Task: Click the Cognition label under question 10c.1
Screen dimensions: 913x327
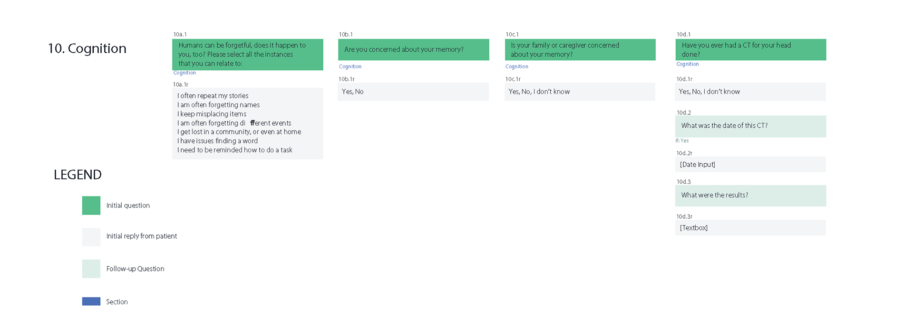Action: coord(517,67)
